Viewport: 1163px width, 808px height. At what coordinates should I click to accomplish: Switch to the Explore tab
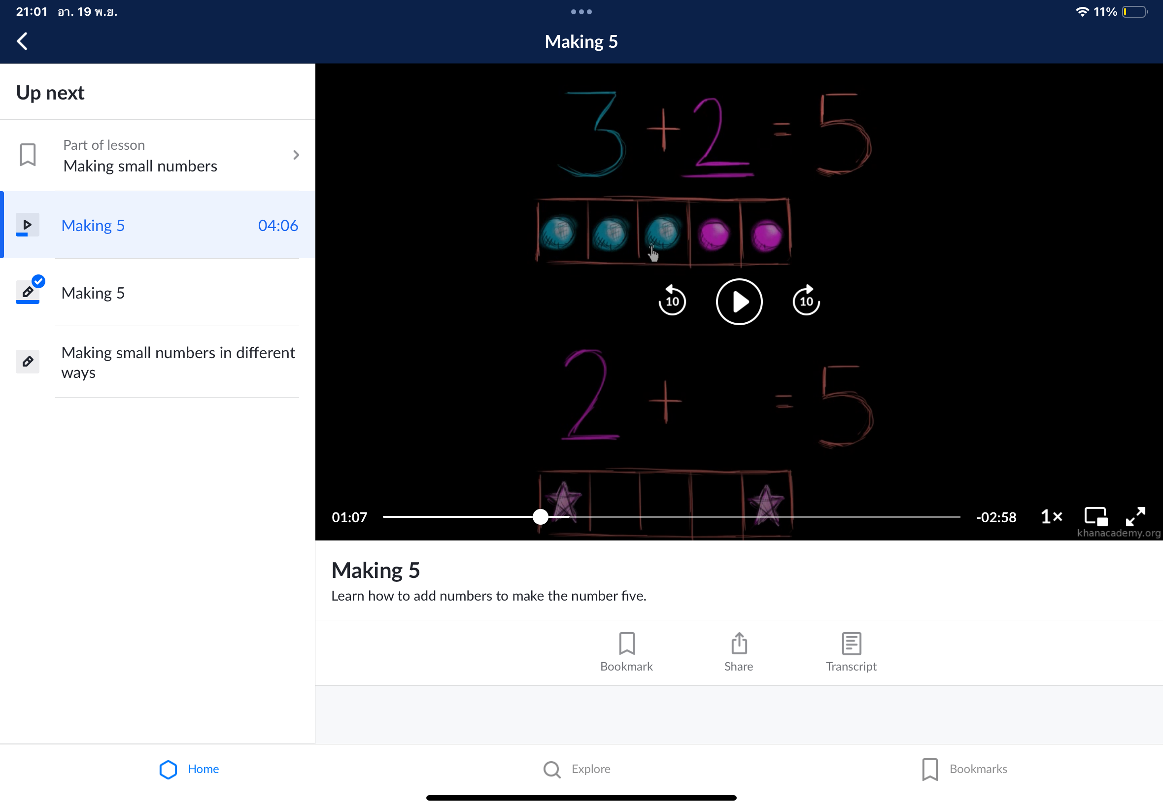[577, 769]
